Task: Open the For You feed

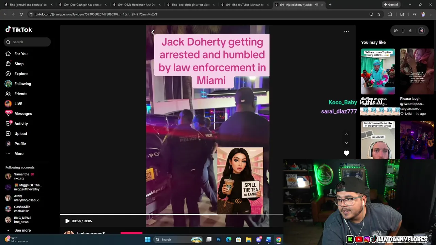Action: pos(21,54)
